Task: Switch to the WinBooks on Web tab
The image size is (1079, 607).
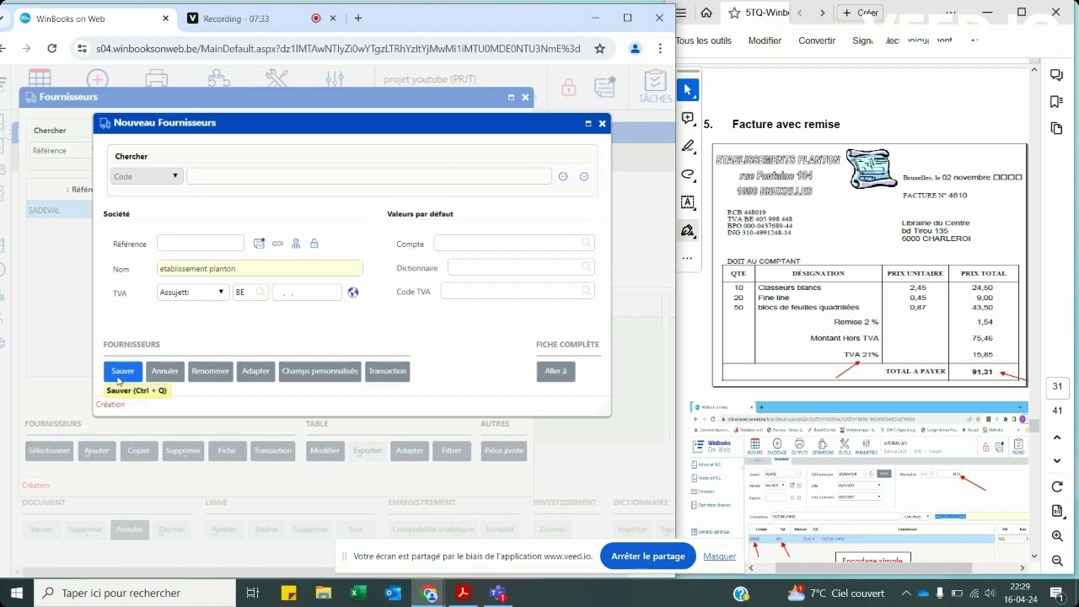Action: [x=93, y=18]
